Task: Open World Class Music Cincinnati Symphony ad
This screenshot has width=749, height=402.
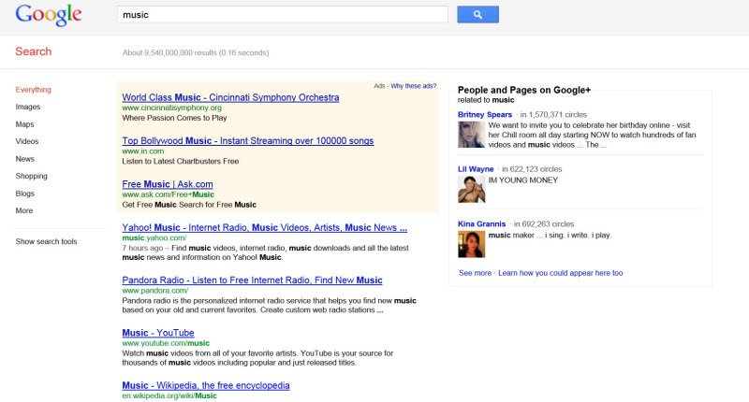Action: click(230, 97)
